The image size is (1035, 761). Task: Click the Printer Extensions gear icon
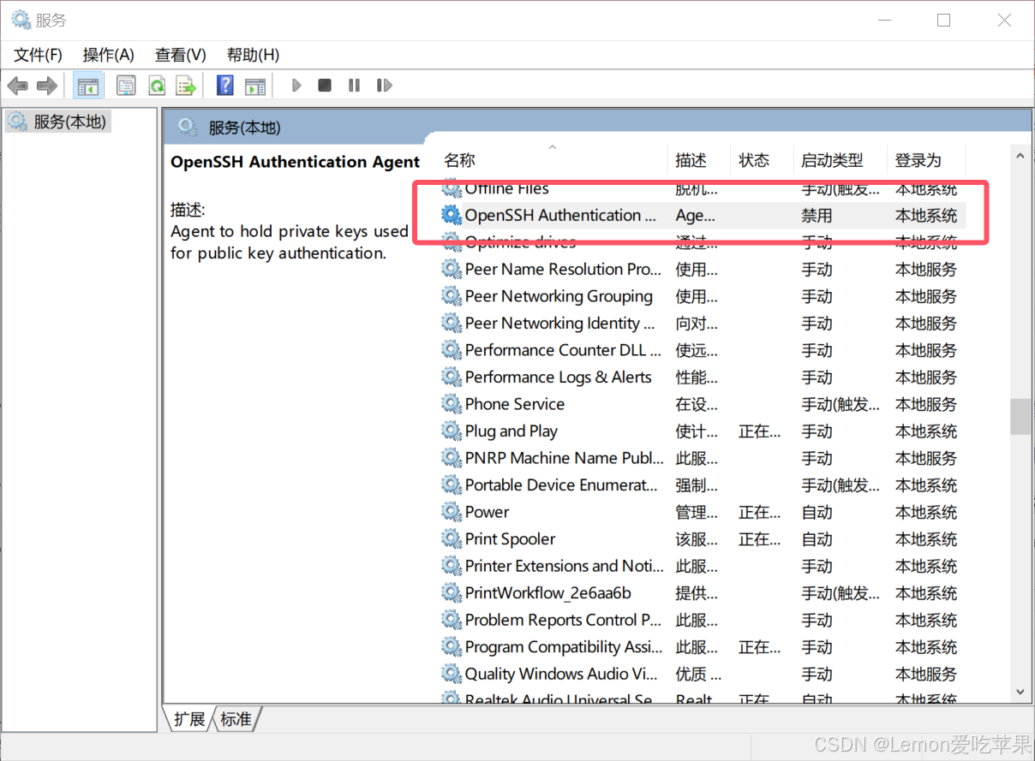tap(452, 566)
